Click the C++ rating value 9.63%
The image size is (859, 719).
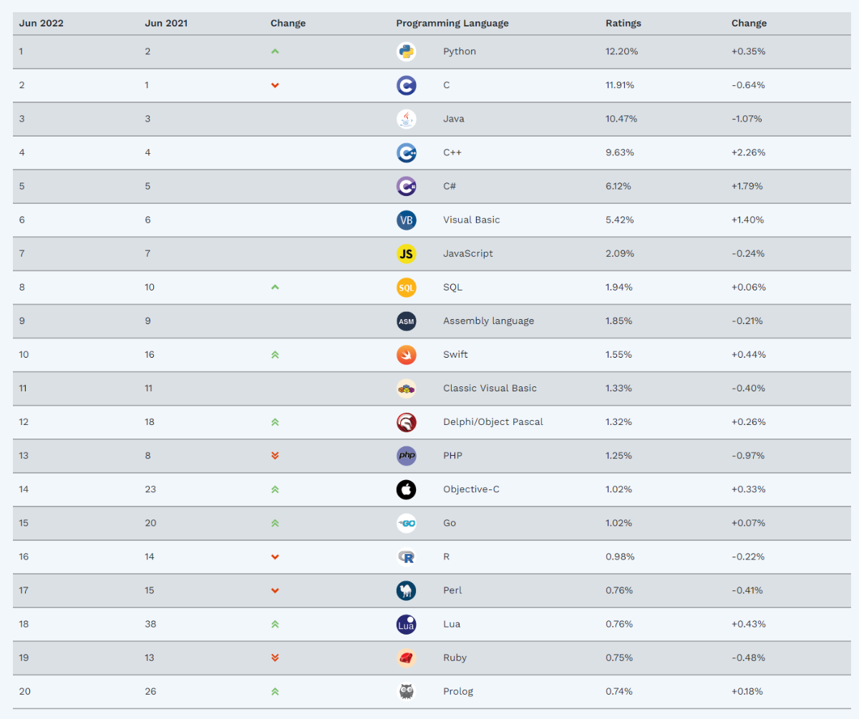click(x=619, y=152)
